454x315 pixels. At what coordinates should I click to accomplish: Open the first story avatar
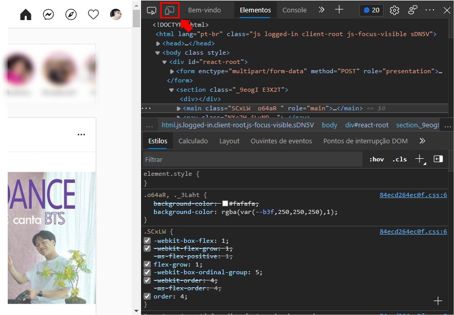pyautogui.click(x=19, y=69)
